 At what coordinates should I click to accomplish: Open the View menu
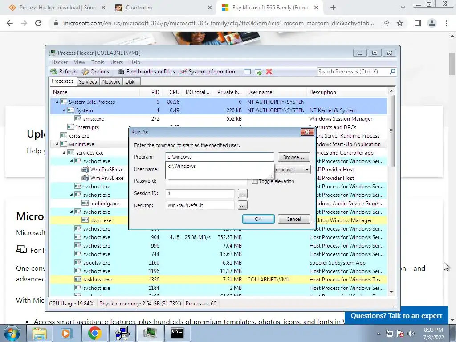tap(79, 62)
